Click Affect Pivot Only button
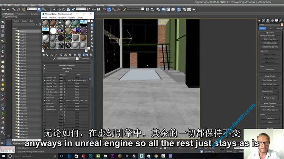Viewport: 284px width, 159px height. [x=270, y=39]
